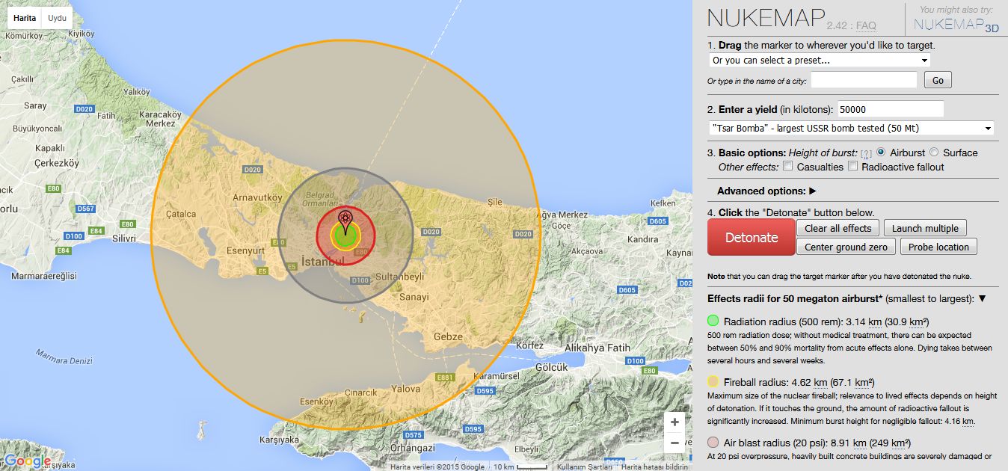Image resolution: width=1008 pixels, height=471 pixels.
Task: Open the Harita hatası bildirin link
Action: coord(654,467)
